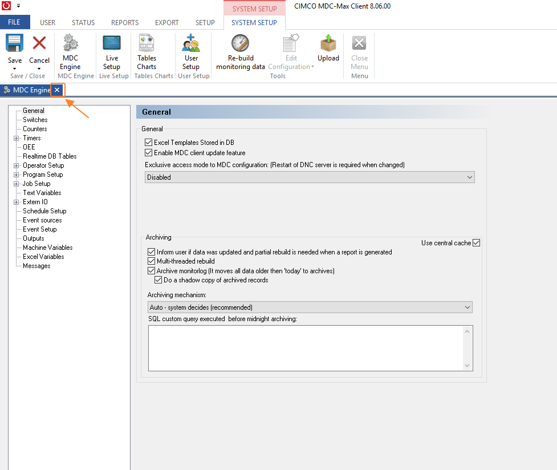
Task: Open Archiving mechanism dropdown
Action: coord(310,307)
